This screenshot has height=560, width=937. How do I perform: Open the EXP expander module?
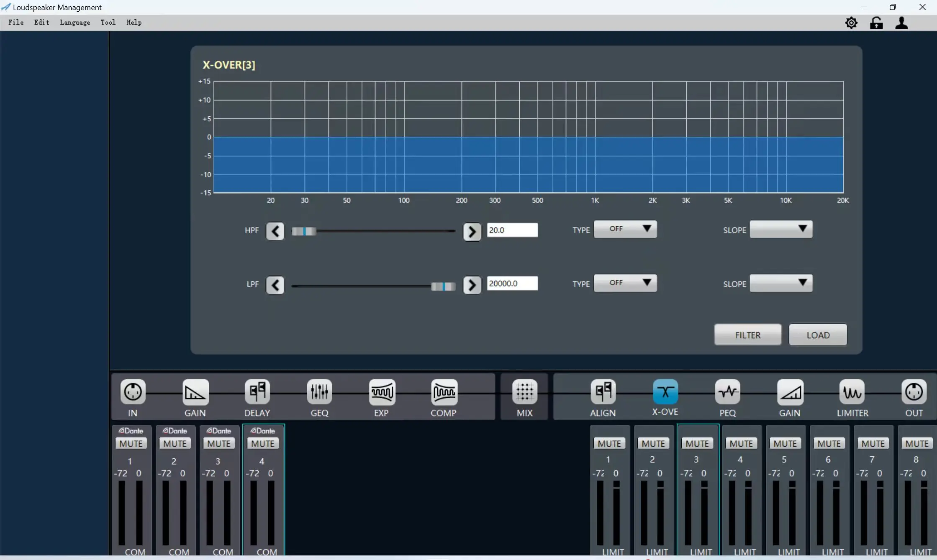coord(382,392)
